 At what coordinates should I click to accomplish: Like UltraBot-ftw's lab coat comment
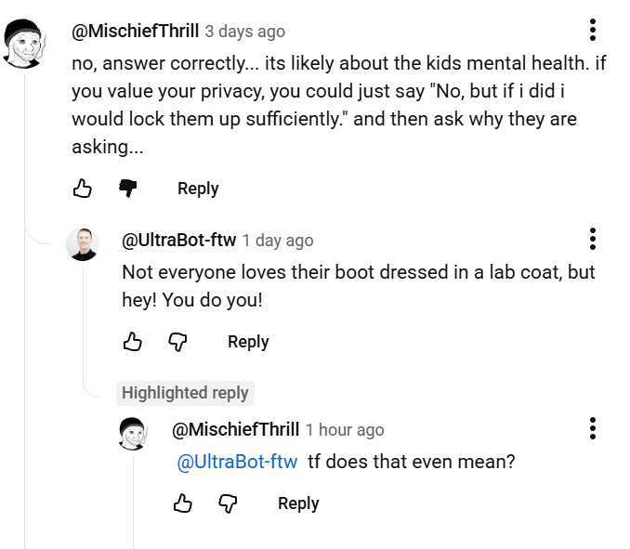coord(133,342)
